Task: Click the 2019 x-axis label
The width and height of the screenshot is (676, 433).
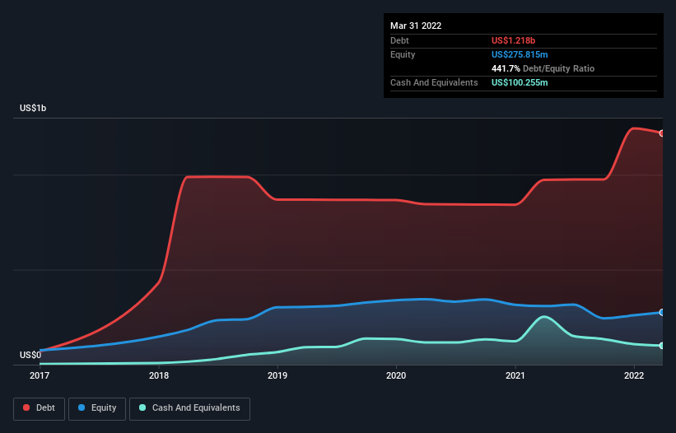Action: [277, 375]
